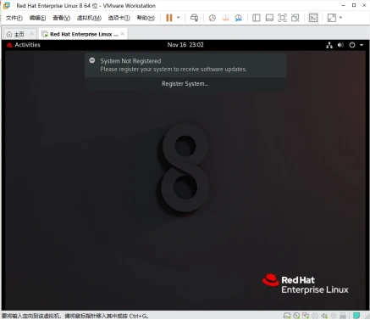Viewport: 370px width, 320px height.
Task: Open the GNOME Activities overview
Action: point(27,45)
